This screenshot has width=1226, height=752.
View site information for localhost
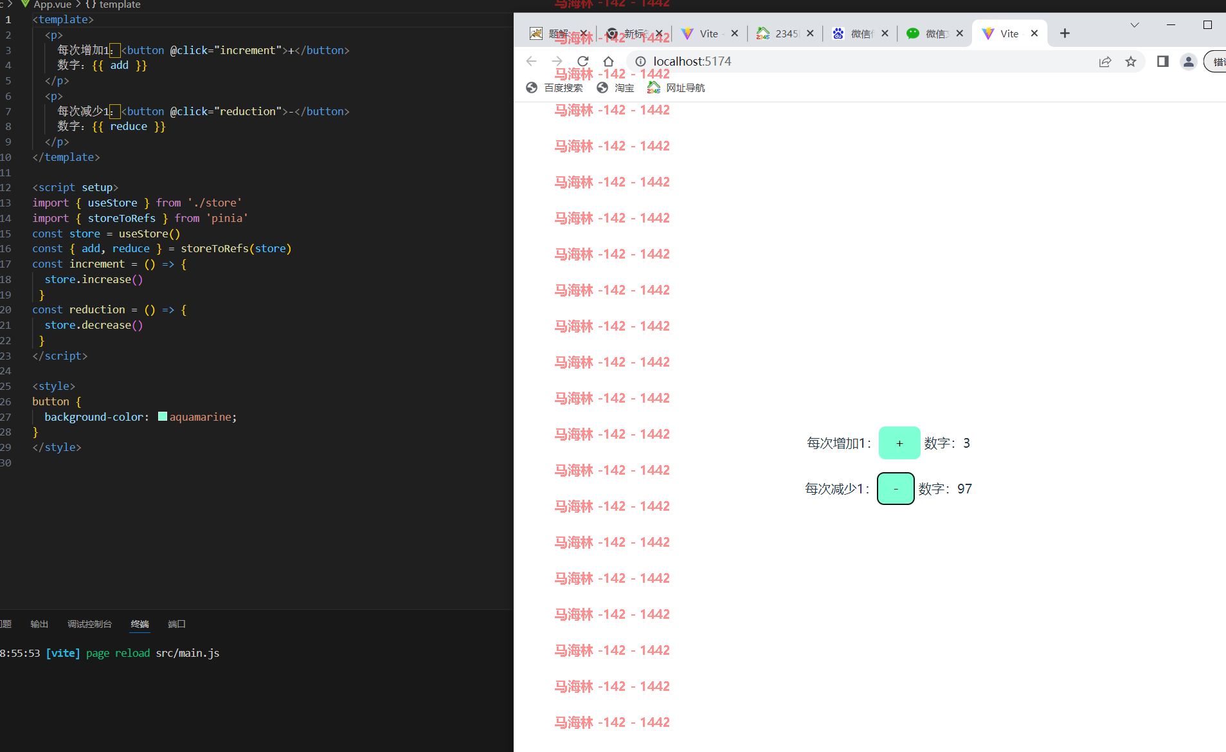coord(640,61)
